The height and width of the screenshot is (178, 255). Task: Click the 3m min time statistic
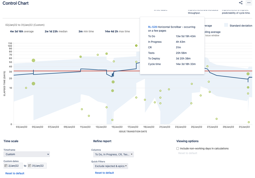pyautogui.click(x=86, y=31)
